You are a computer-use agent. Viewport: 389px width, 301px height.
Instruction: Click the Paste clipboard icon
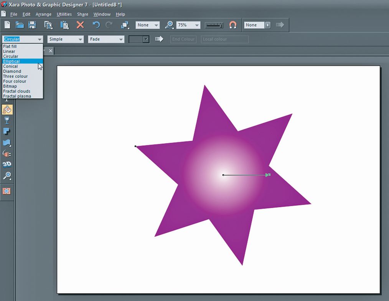tap(64, 25)
